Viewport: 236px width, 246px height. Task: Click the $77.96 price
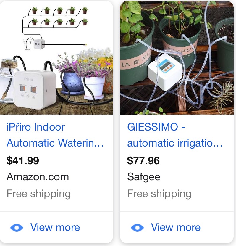click(x=143, y=161)
